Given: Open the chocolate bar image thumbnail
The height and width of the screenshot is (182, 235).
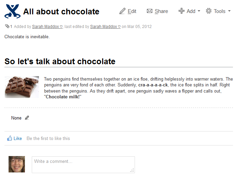Looking at the screenshot, I should 22,87.
